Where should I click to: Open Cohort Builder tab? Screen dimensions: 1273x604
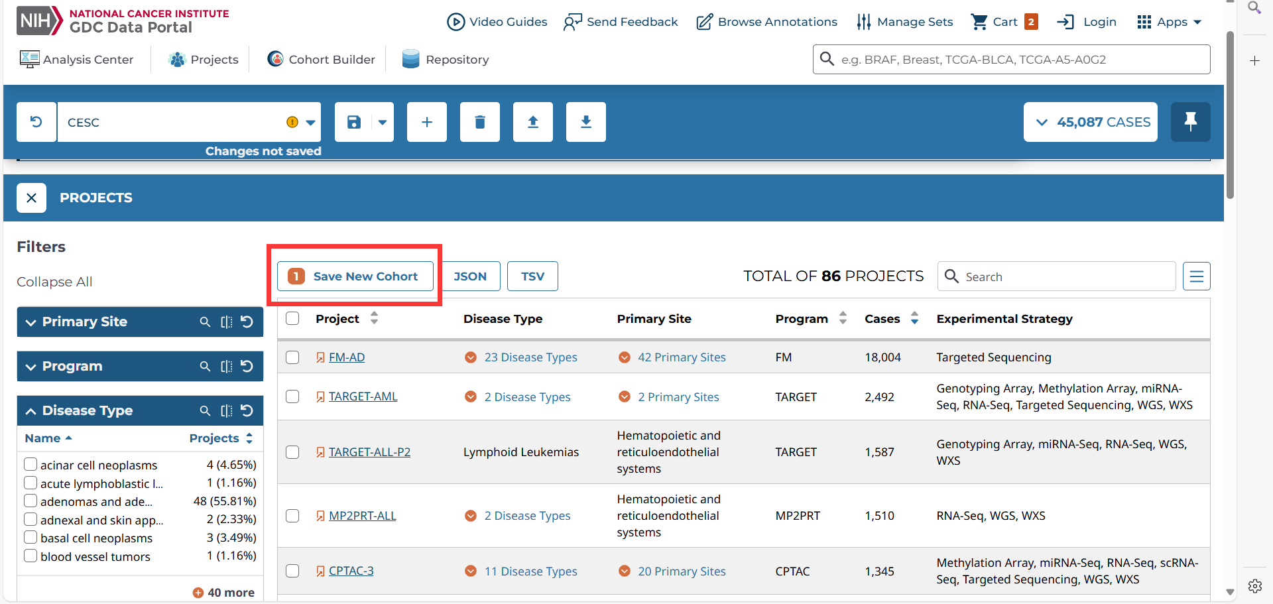(x=322, y=60)
